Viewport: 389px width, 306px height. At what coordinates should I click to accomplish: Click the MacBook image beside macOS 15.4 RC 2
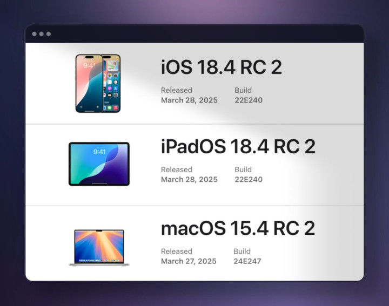[x=99, y=248]
